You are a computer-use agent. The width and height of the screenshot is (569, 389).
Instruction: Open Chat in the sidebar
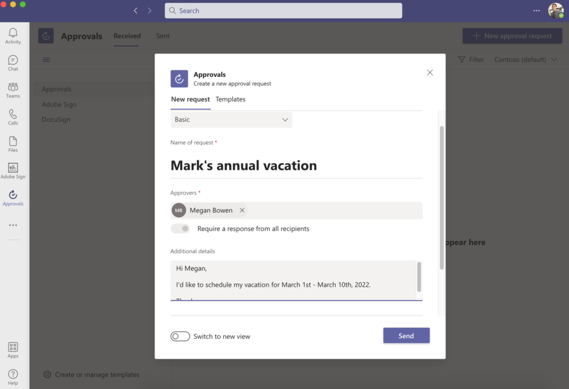[13, 63]
